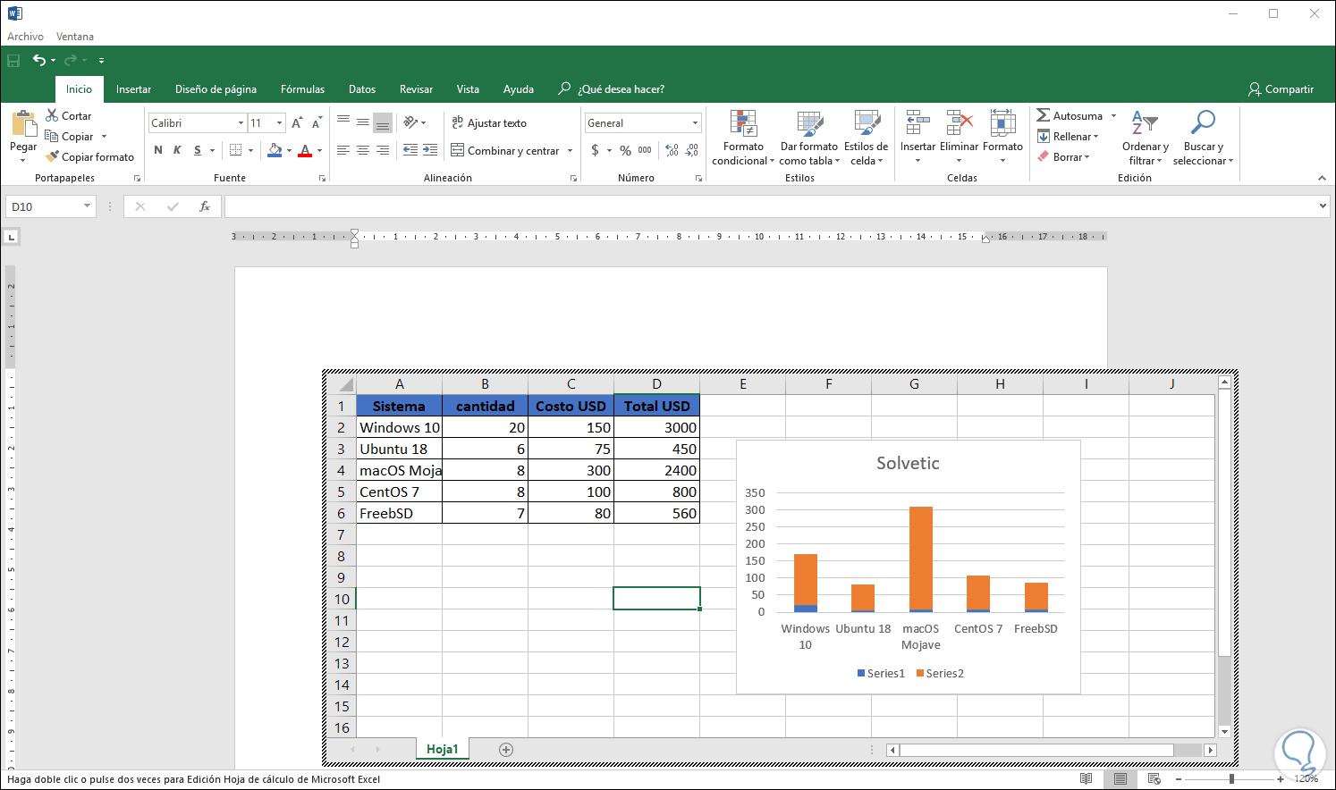Toggle align text right
1336x790 pixels.
pos(383,150)
